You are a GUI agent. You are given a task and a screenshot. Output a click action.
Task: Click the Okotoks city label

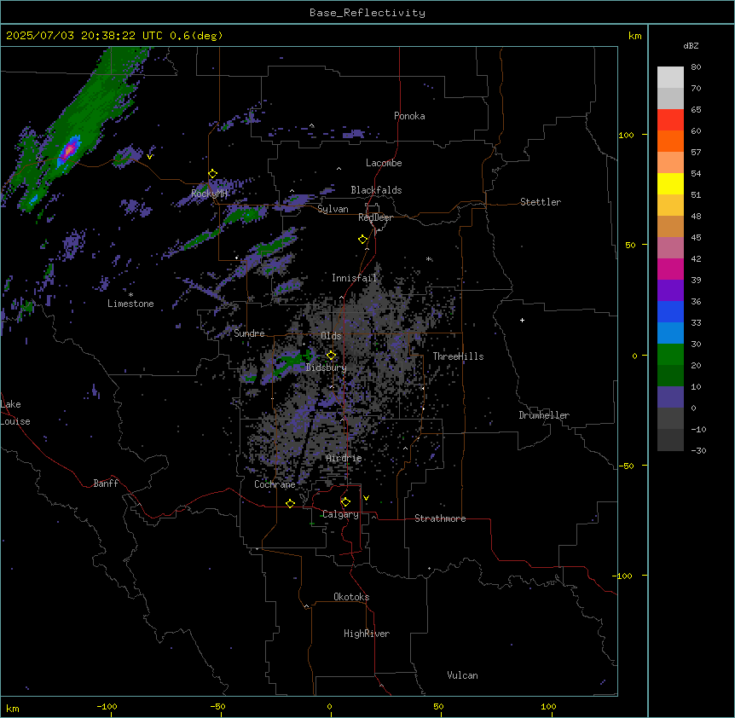(x=351, y=597)
